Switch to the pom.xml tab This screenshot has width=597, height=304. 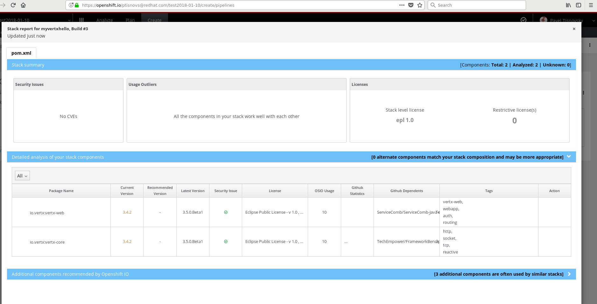point(21,53)
